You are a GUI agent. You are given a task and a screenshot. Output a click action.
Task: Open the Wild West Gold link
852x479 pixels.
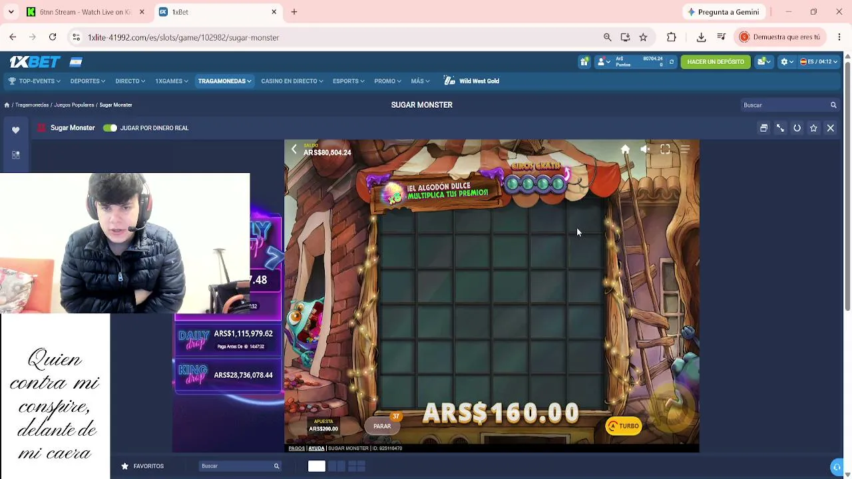[x=471, y=81]
